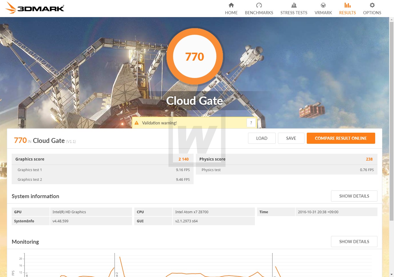394x277 pixels.
Task: Click the Stress Tests bar chart icon
Action: (x=294, y=5)
